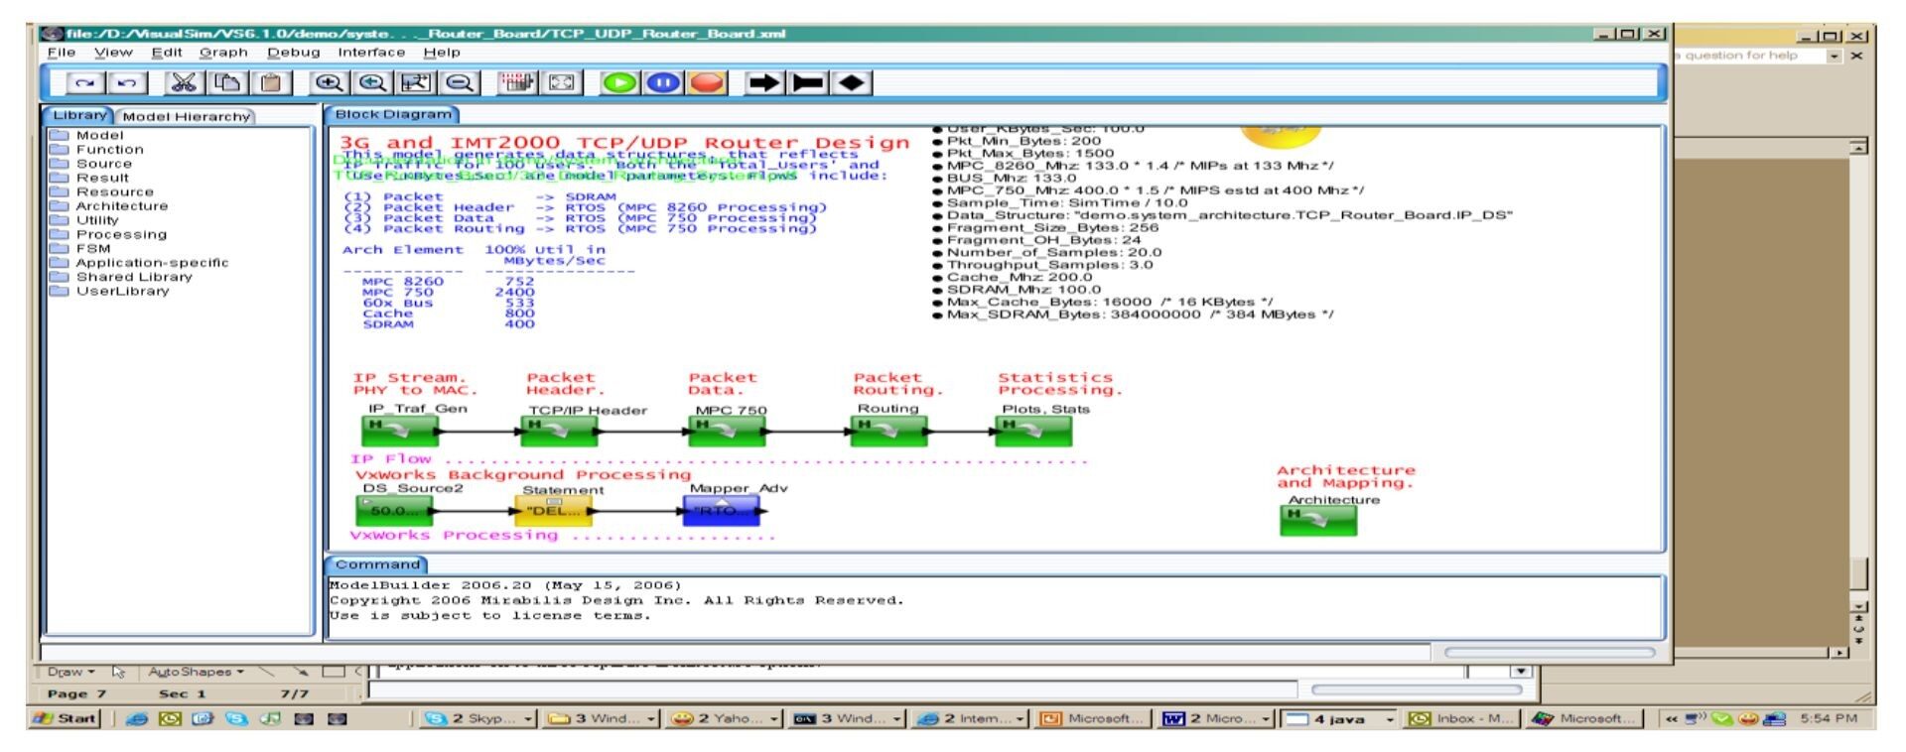
Task: Click the Start button on taskbar
Action: click(x=66, y=718)
